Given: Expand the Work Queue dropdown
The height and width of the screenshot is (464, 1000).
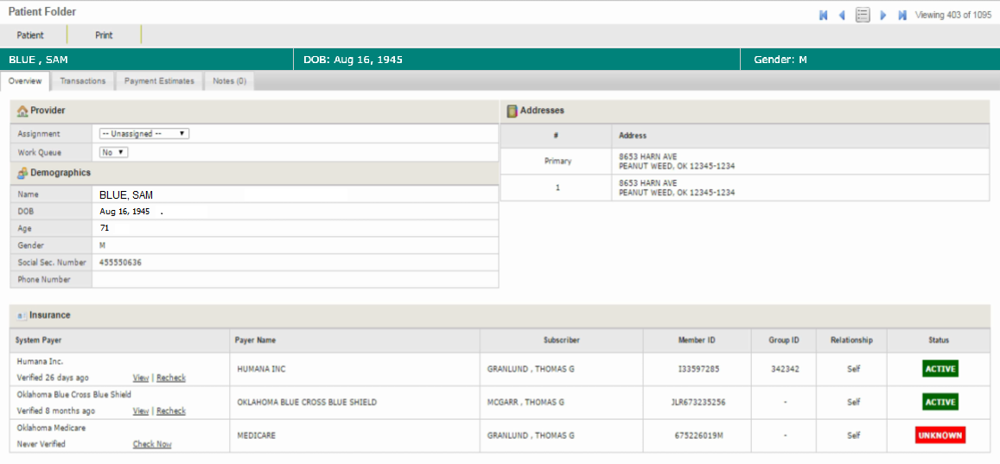Looking at the screenshot, I should click(113, 152).
